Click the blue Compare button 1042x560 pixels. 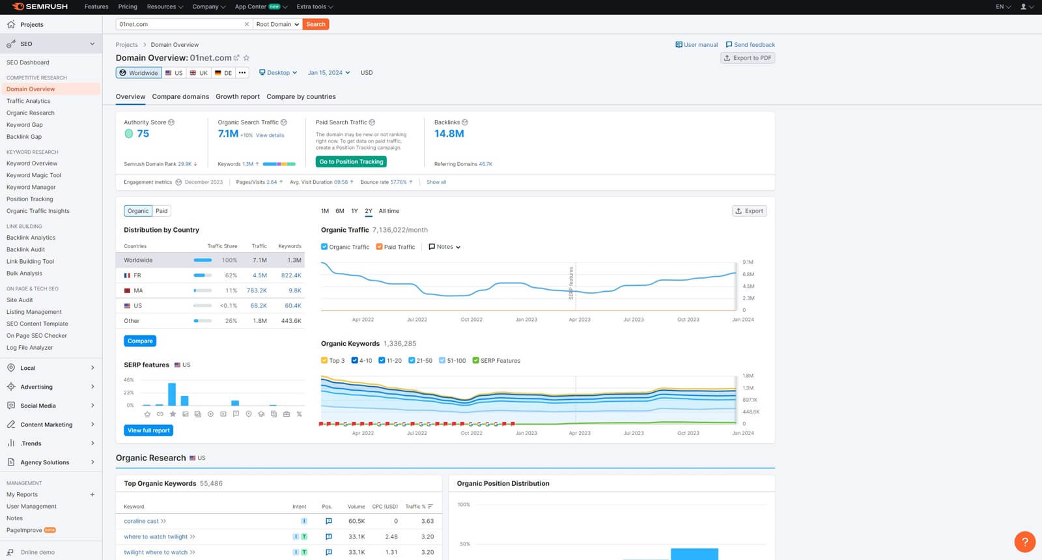tap(140, 341)
